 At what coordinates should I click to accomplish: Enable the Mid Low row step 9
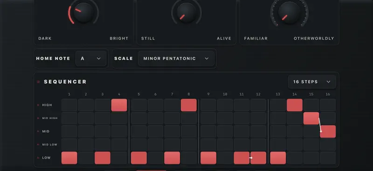click(x=208, y=145)
